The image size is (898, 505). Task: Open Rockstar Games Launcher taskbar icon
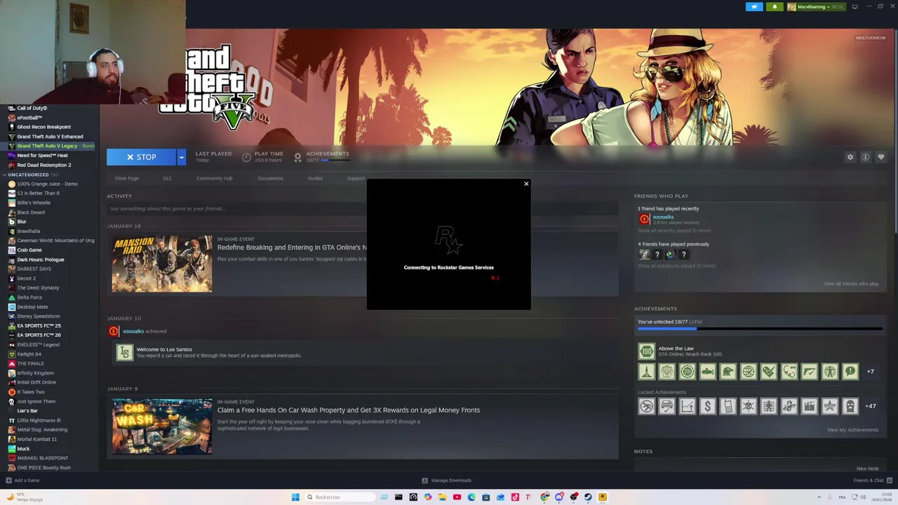coord(602,497)
